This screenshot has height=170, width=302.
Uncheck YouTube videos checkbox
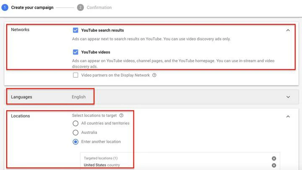click(x=75, y=52)
